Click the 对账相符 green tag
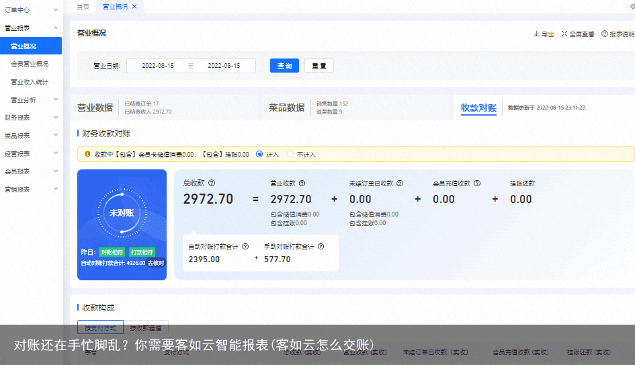 pos(112,252)
